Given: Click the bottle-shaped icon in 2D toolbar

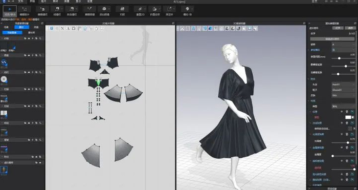Looking at the screenshot, I should pyautogui.click(x=96, y=28).
